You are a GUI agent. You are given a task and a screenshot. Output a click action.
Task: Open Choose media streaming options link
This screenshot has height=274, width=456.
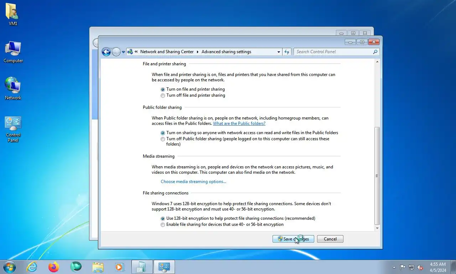tap(193, 182)
